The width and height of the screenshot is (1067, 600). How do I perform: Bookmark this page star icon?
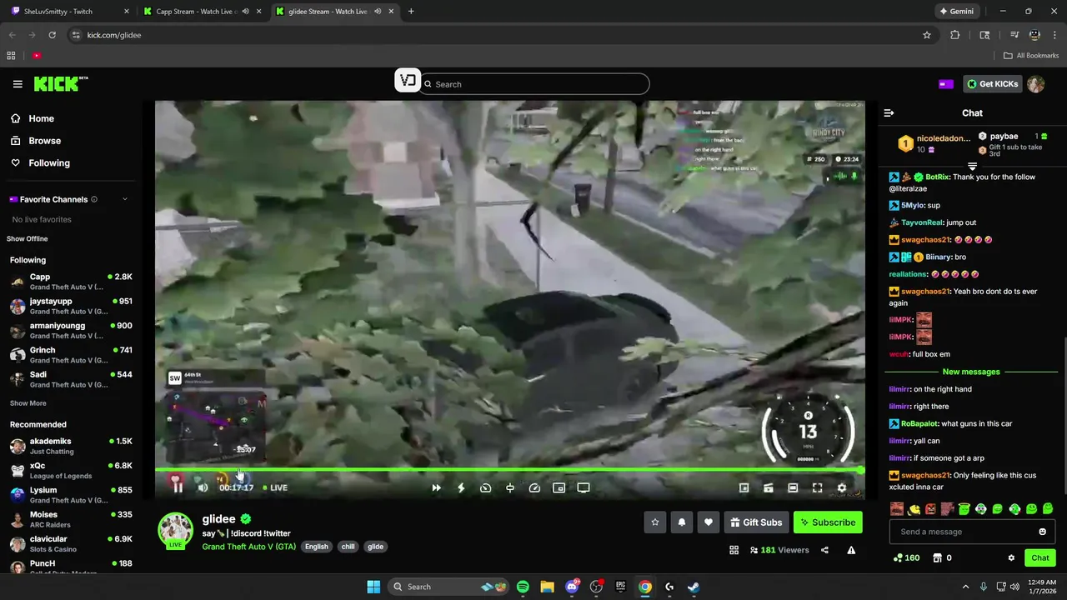click(927, 35)
